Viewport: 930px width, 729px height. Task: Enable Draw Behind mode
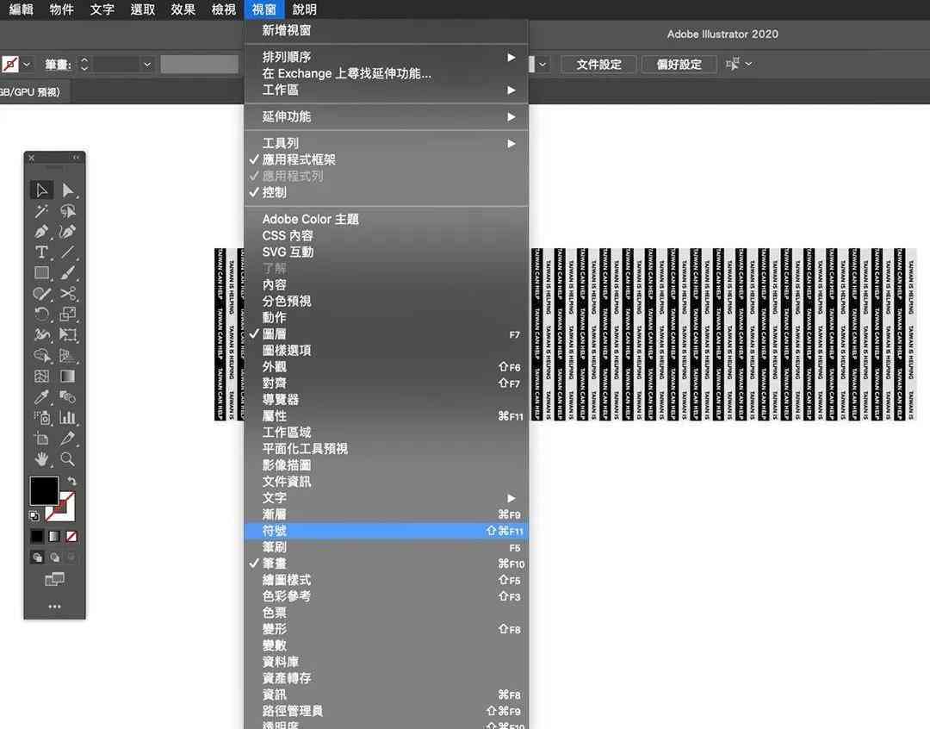click(54, 558)
